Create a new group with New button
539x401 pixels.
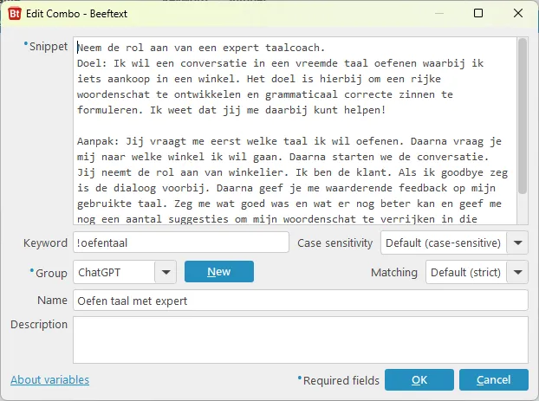tap(219, 272)
